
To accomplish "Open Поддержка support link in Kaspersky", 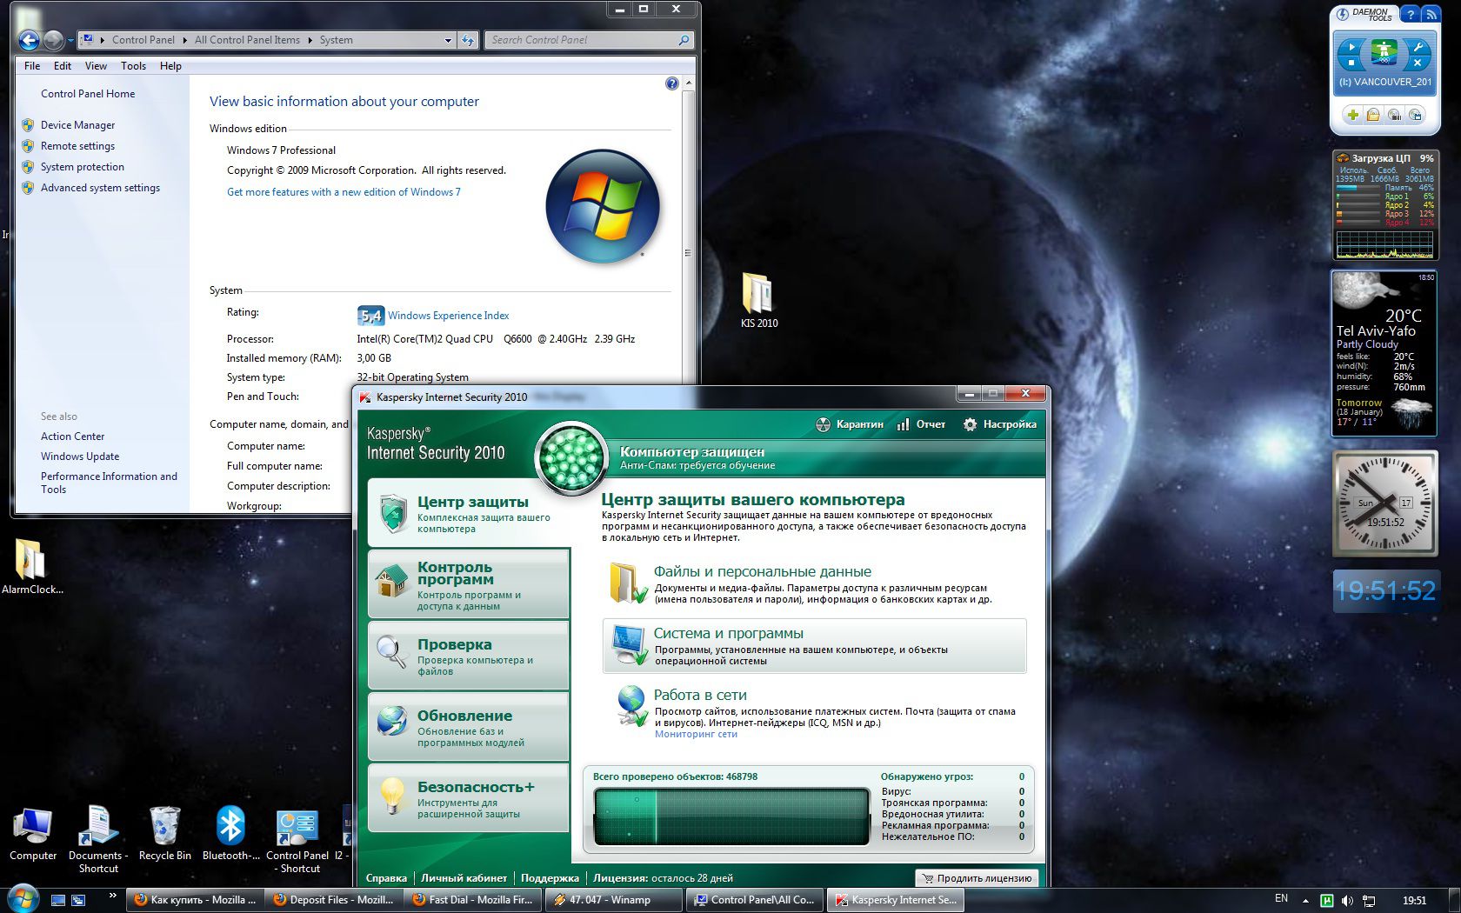I will pyautogui.click(x=550, y=878).
